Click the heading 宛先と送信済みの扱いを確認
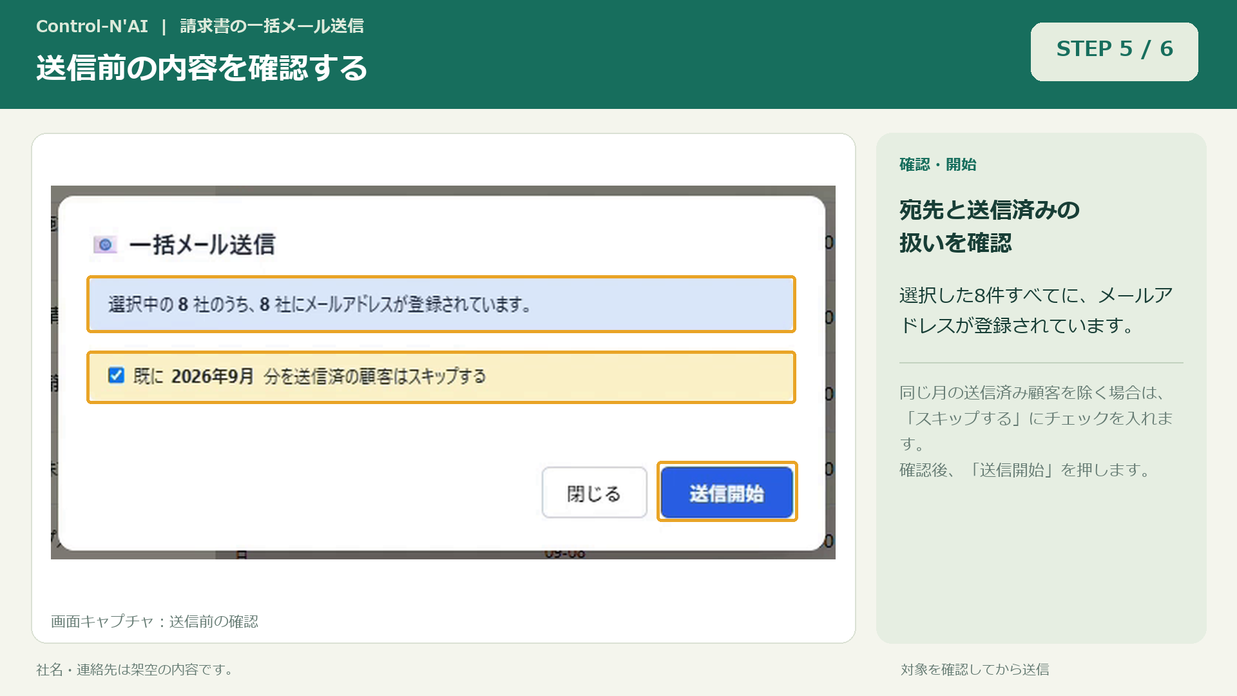The width and height of the screenshot is (1237, 696). pyautogui.click(x=990, y=226)
